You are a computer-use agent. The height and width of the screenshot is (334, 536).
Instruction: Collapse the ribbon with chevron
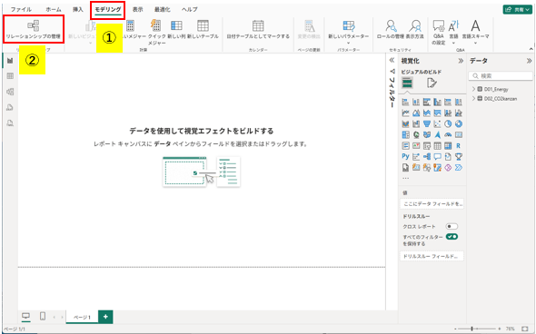point(531,49)
